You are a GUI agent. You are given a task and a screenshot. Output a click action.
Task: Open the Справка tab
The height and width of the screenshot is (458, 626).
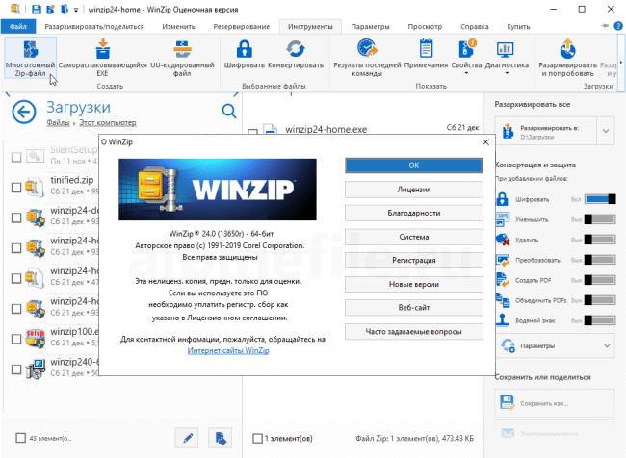(474, 27)
